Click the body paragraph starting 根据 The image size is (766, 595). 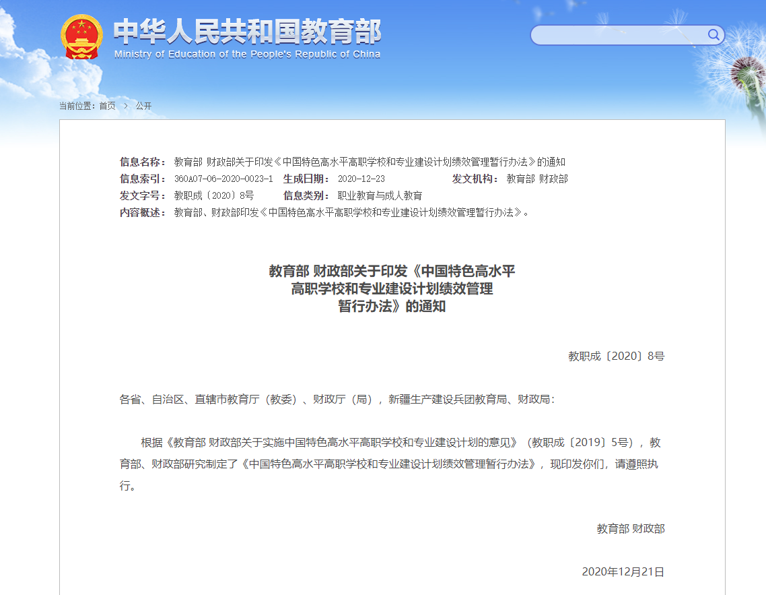(390, 464)
